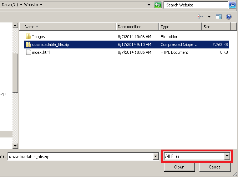
Task: Toggle the preview pane icon
Action: [219, 17]
